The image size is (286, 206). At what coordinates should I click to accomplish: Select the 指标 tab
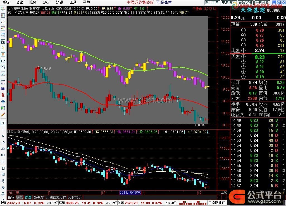(11, 197)
